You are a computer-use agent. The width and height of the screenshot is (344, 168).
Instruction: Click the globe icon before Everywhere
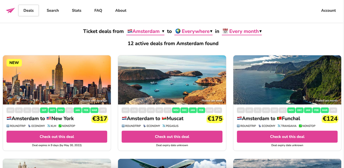coord(178,31)
